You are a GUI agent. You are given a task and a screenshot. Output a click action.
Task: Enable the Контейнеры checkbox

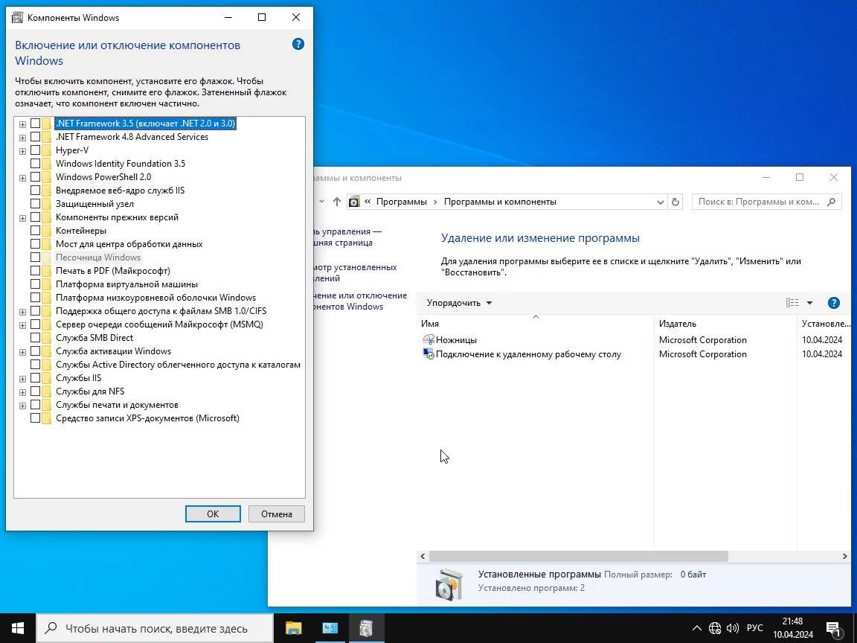coord(35,231)
